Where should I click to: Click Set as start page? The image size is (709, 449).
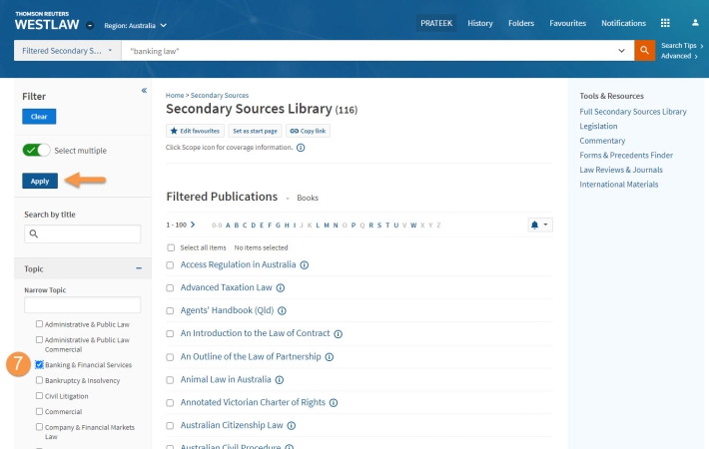click(255, 131)
